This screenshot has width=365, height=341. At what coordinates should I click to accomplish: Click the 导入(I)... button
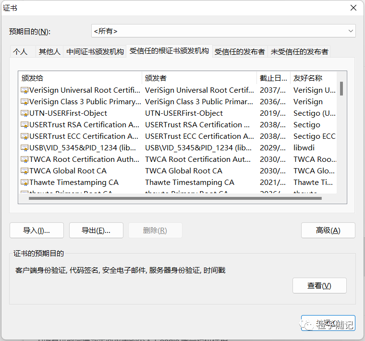[36, 231]
